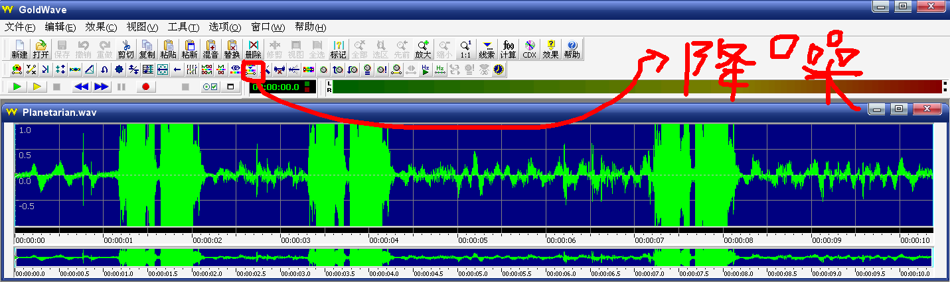This screenshot has width=950, height=282.
Task: Open the noise reduction effect icon
Action: coord(251,69)
